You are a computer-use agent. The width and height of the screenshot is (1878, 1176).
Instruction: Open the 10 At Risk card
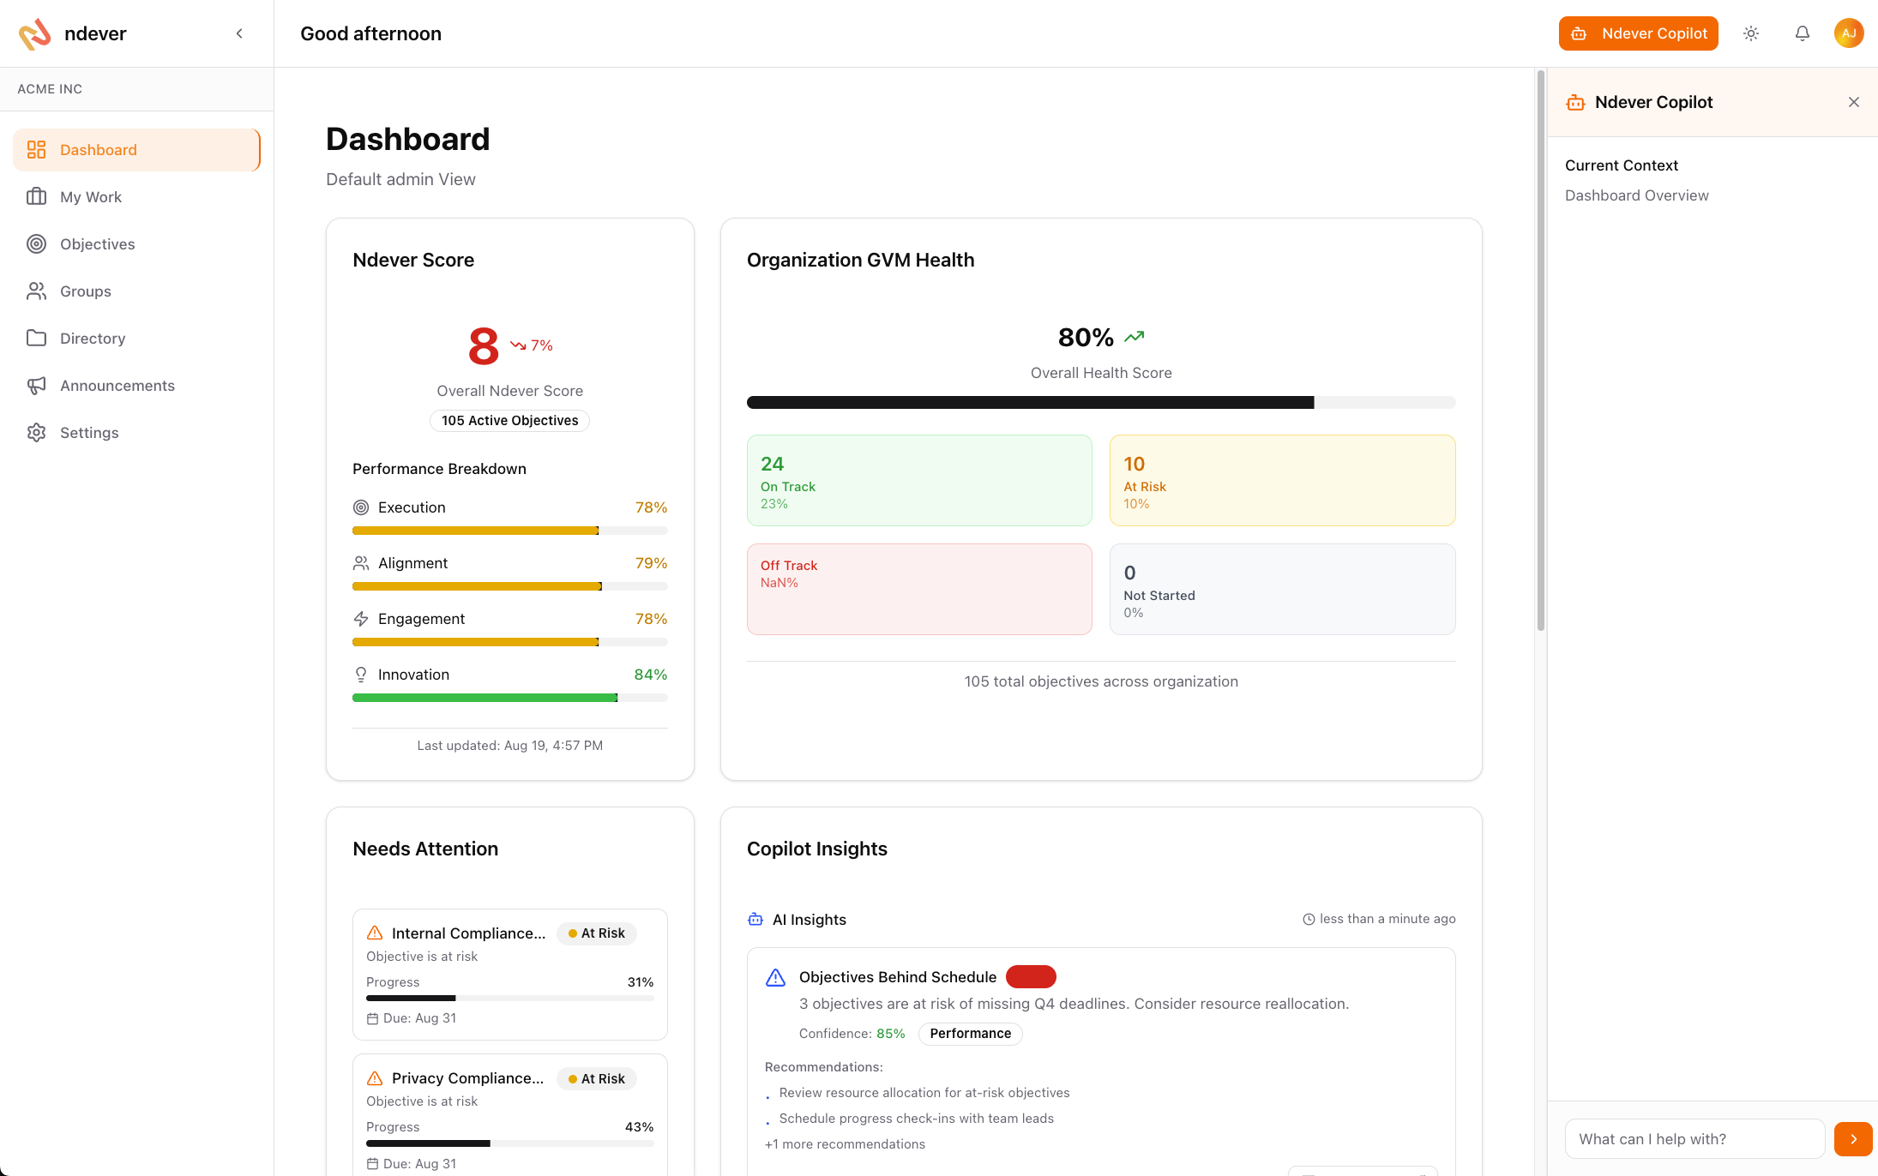point(1283,480)
